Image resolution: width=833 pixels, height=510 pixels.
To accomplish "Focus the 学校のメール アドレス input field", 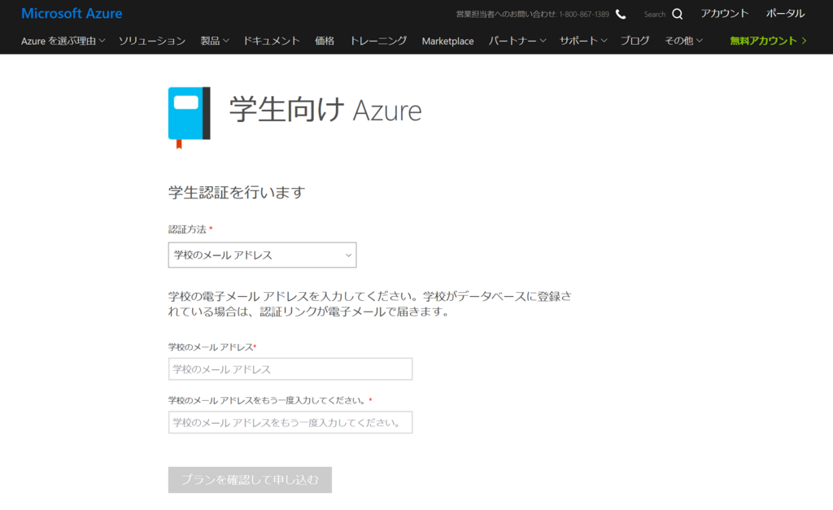I will (290, 368).
